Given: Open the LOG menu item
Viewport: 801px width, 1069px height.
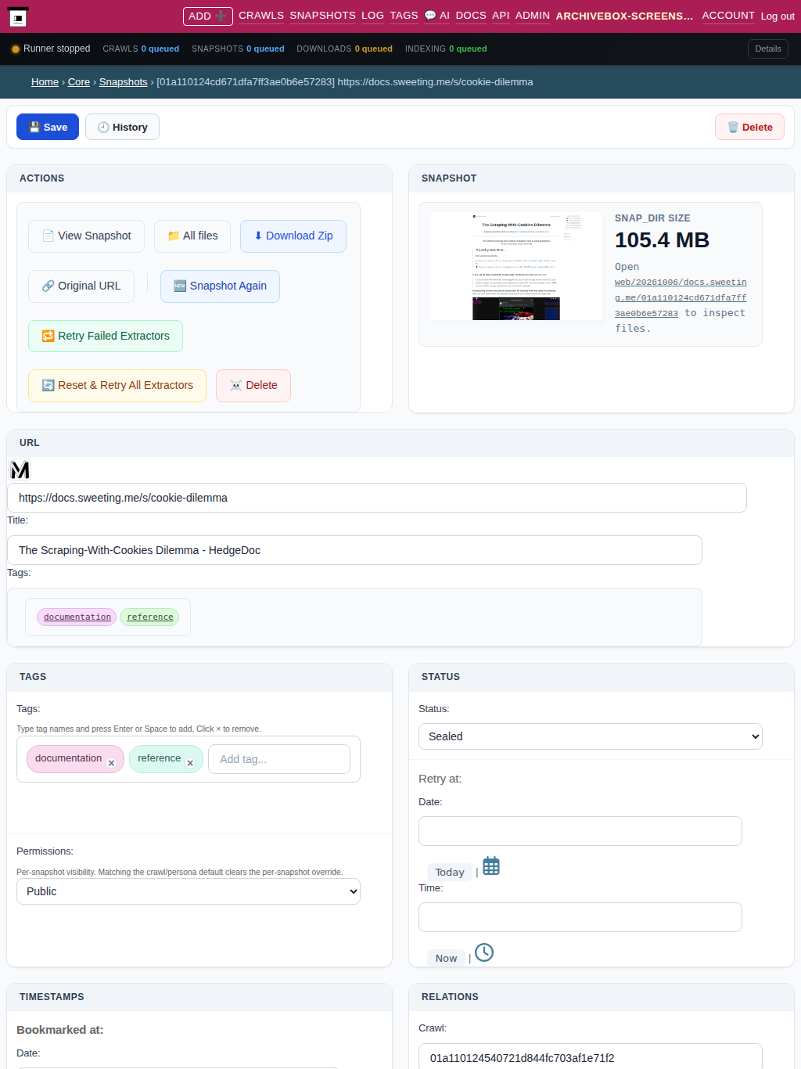Looking at the screenshot, I should point(372,16).
